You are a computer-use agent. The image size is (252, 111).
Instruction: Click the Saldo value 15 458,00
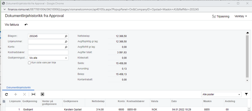[x=121, y=63]
